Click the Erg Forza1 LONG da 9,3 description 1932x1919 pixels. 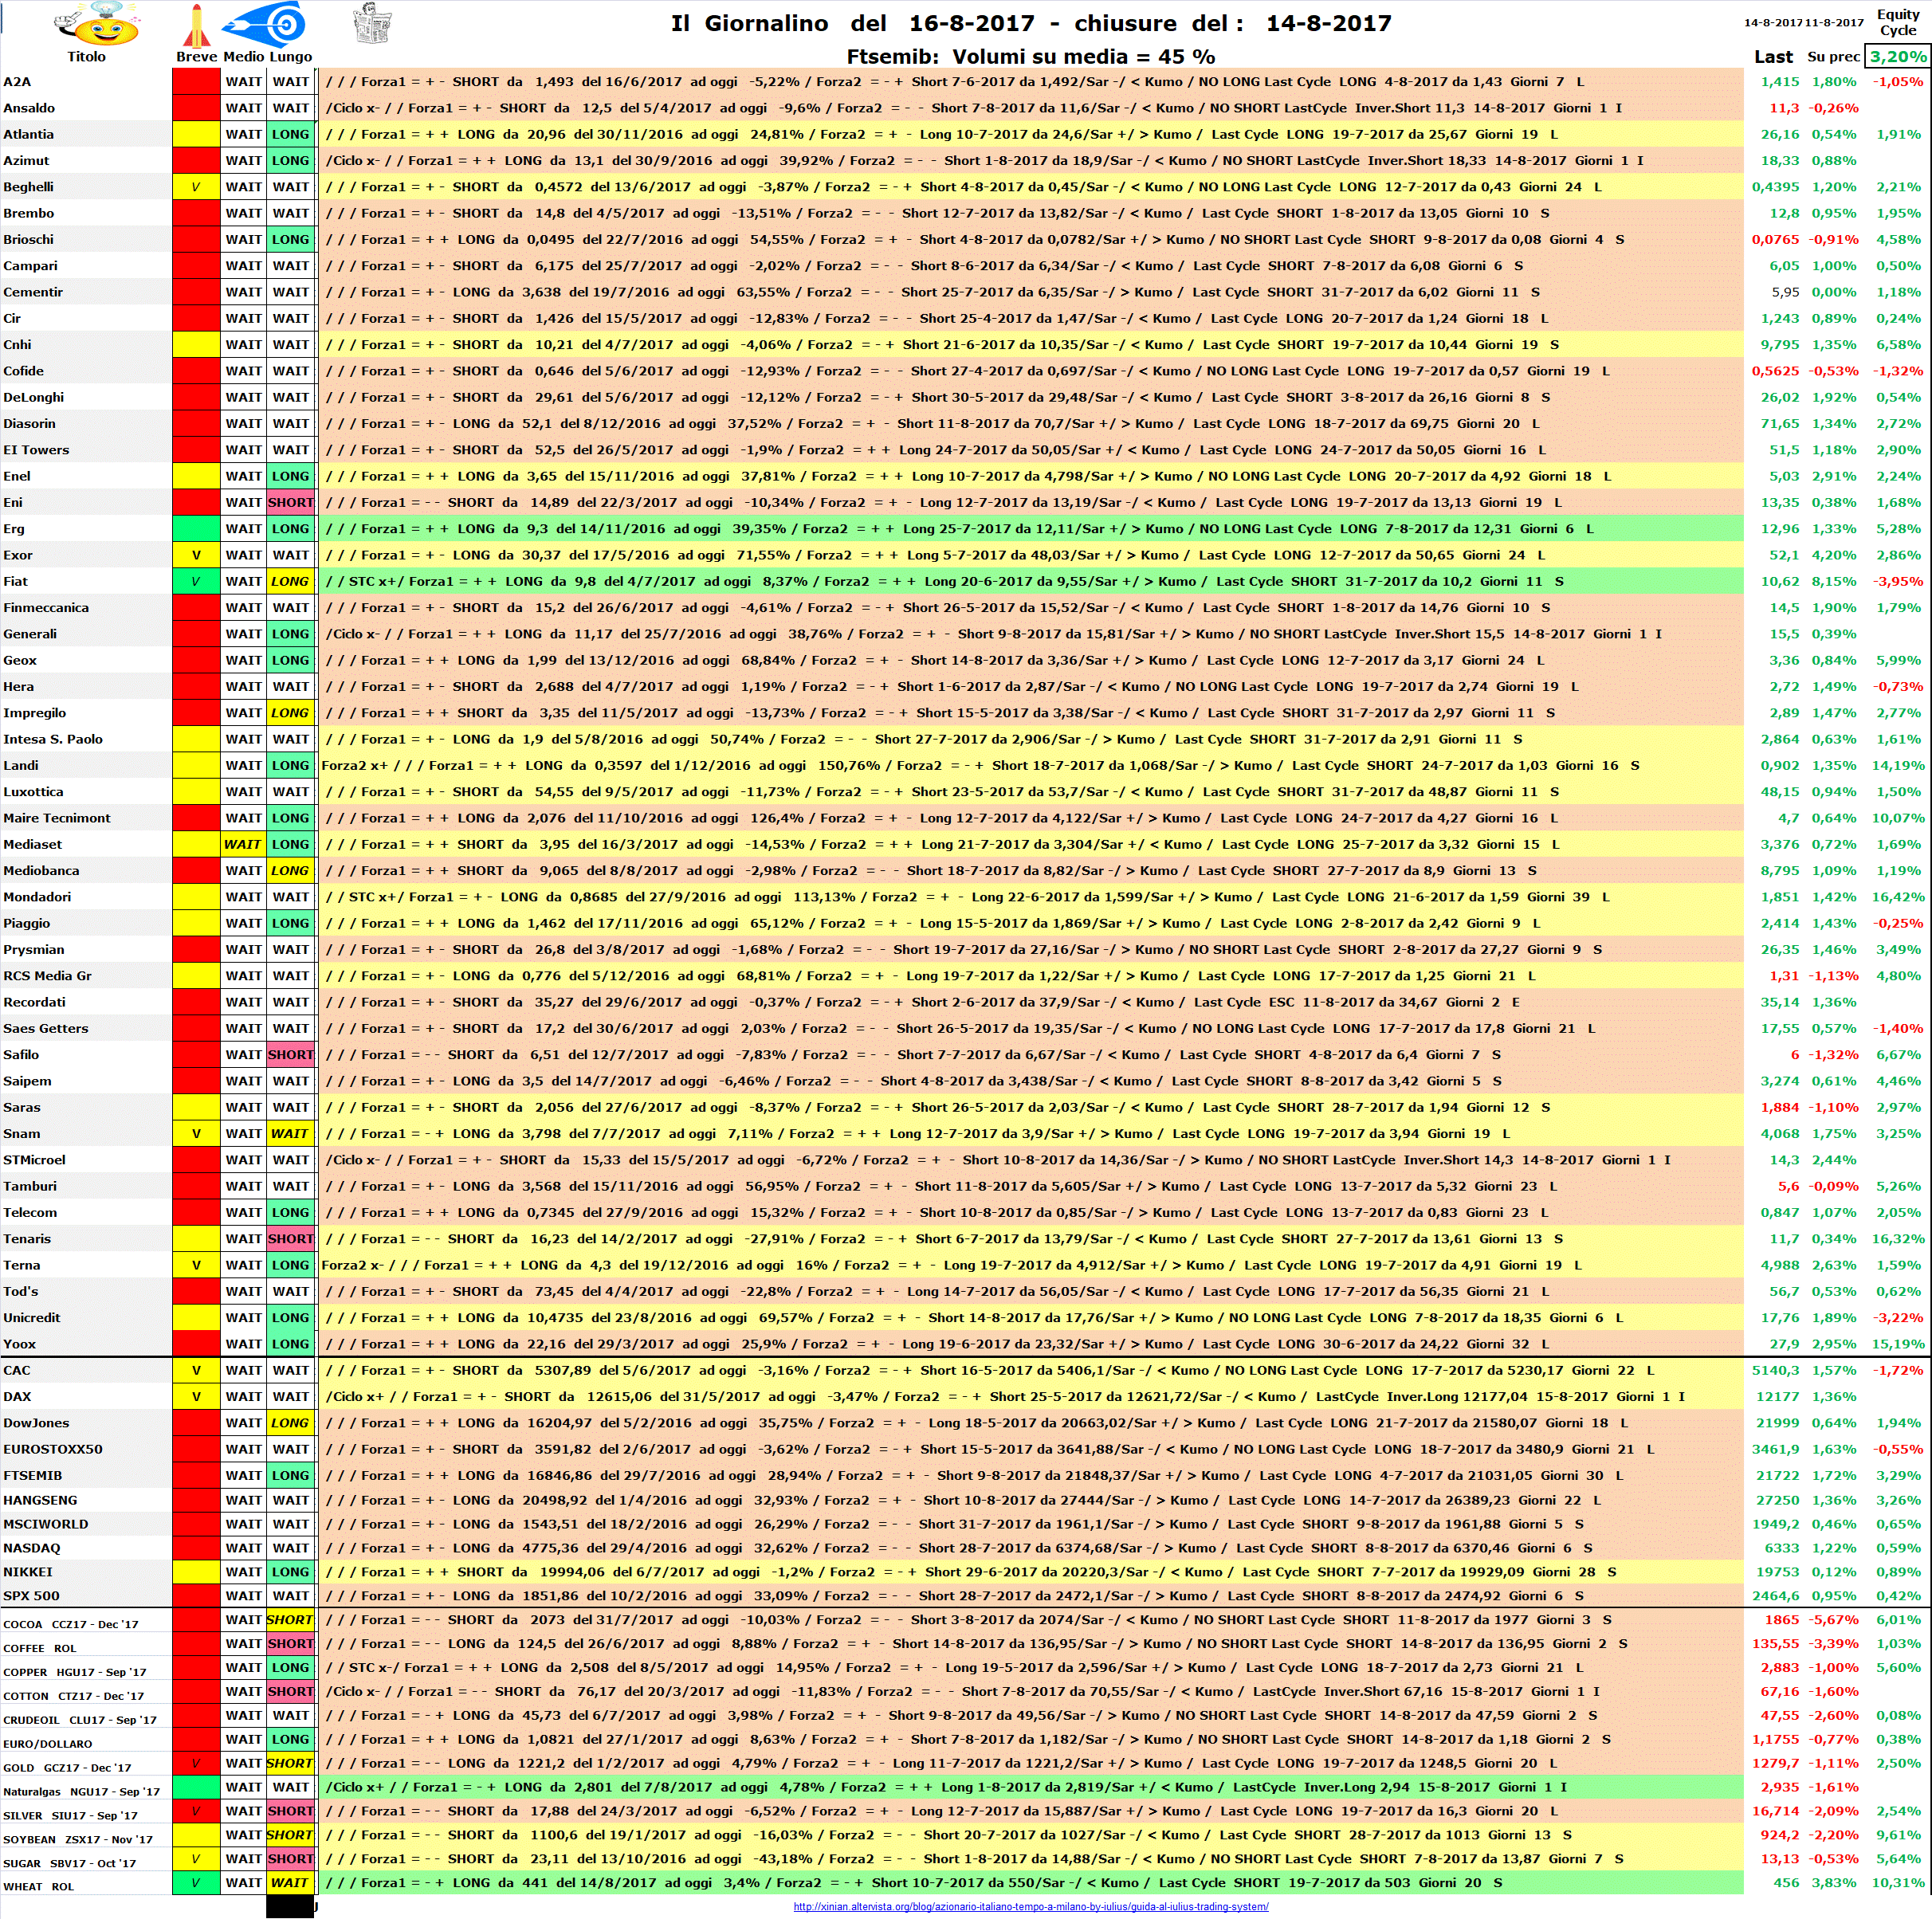click(1031, 529)
